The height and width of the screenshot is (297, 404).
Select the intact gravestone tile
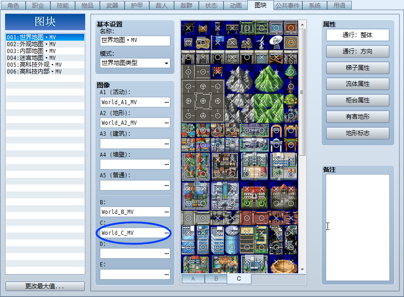(232, 42)
